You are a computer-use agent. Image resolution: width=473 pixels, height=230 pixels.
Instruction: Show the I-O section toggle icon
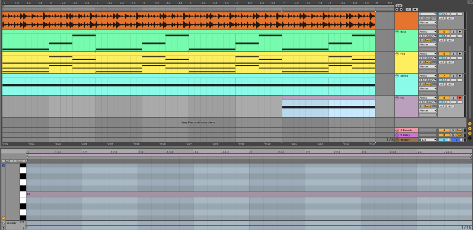[x=470, y=124]
